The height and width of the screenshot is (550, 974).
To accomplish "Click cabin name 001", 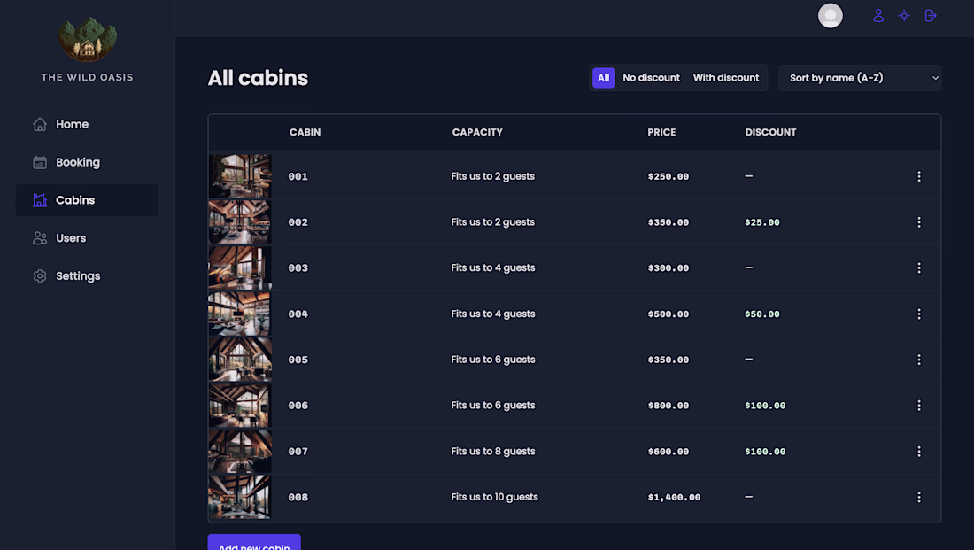I will tap(298, 176).
